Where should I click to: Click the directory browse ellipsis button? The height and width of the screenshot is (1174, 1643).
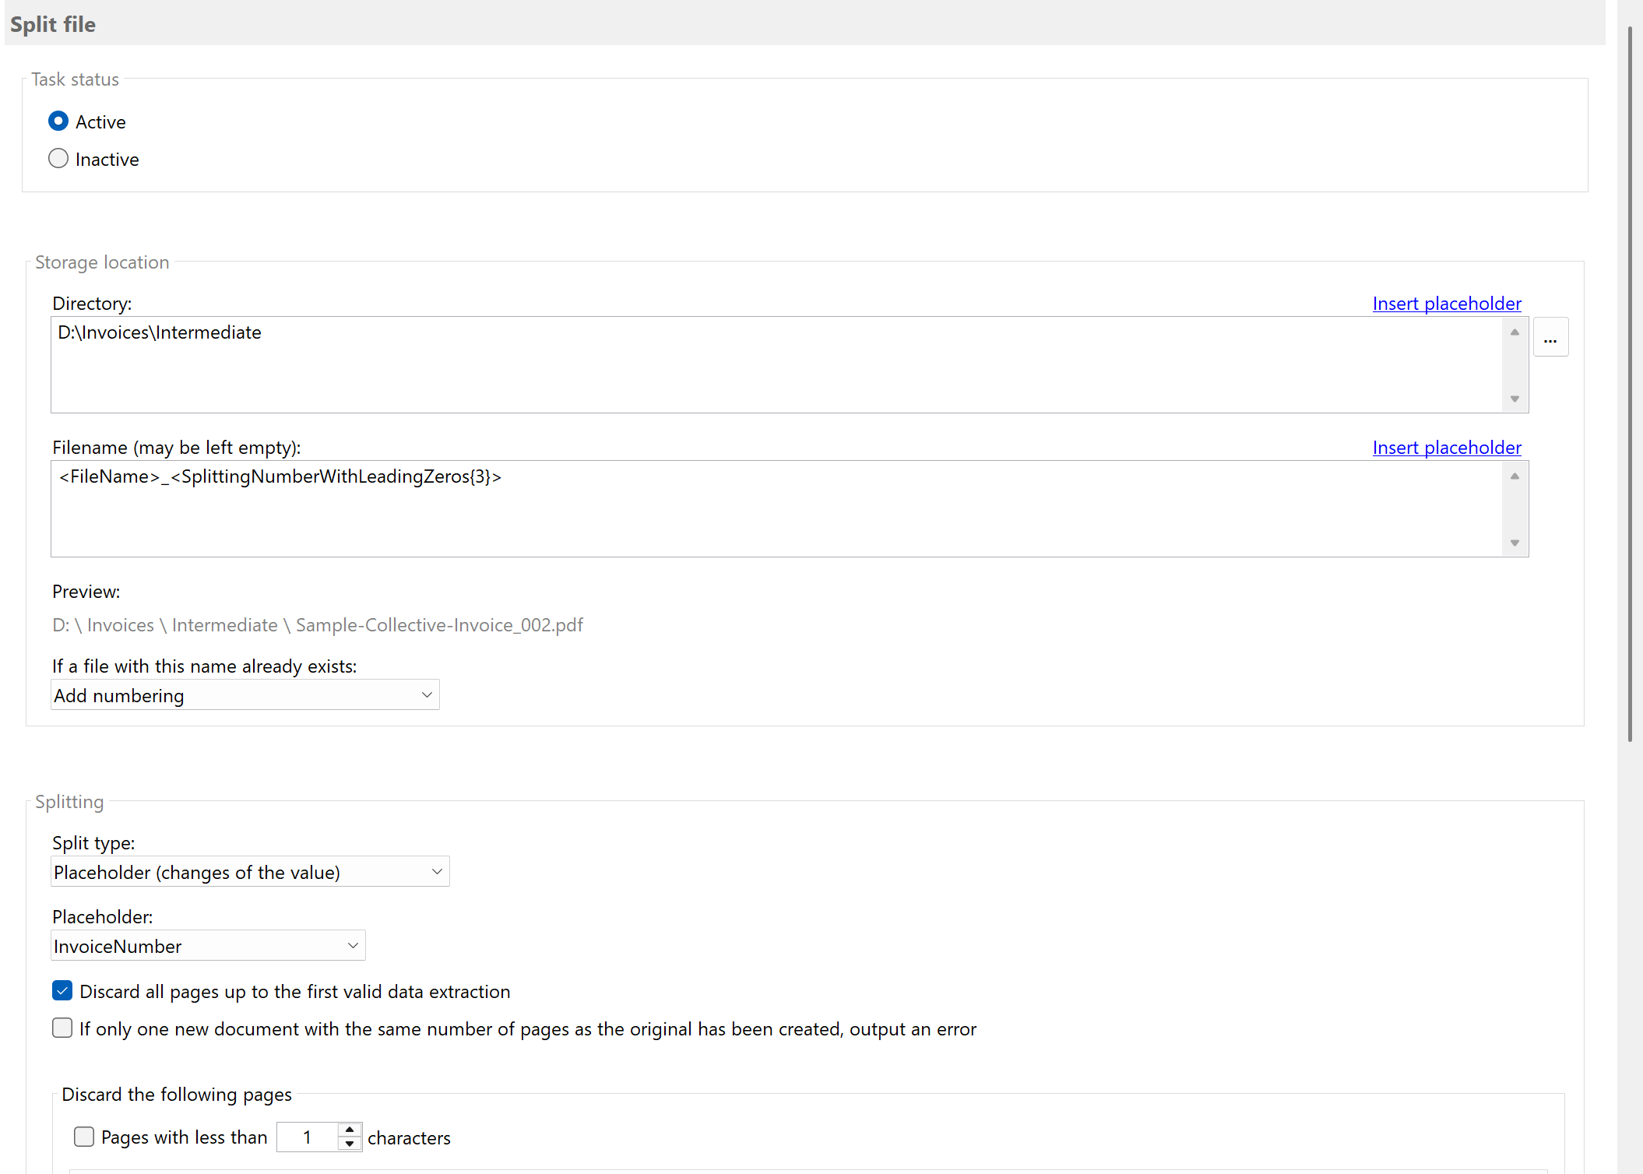click(1550, 338)
